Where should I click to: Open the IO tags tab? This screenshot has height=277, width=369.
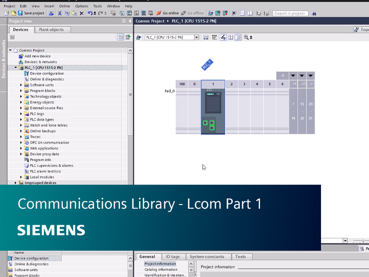pos(173,257)
